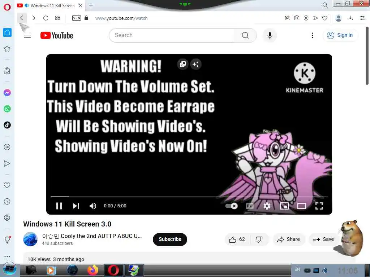
Task: Open Cooly the 2nd AUTTP channel name
Action: [x=92, y=236]
